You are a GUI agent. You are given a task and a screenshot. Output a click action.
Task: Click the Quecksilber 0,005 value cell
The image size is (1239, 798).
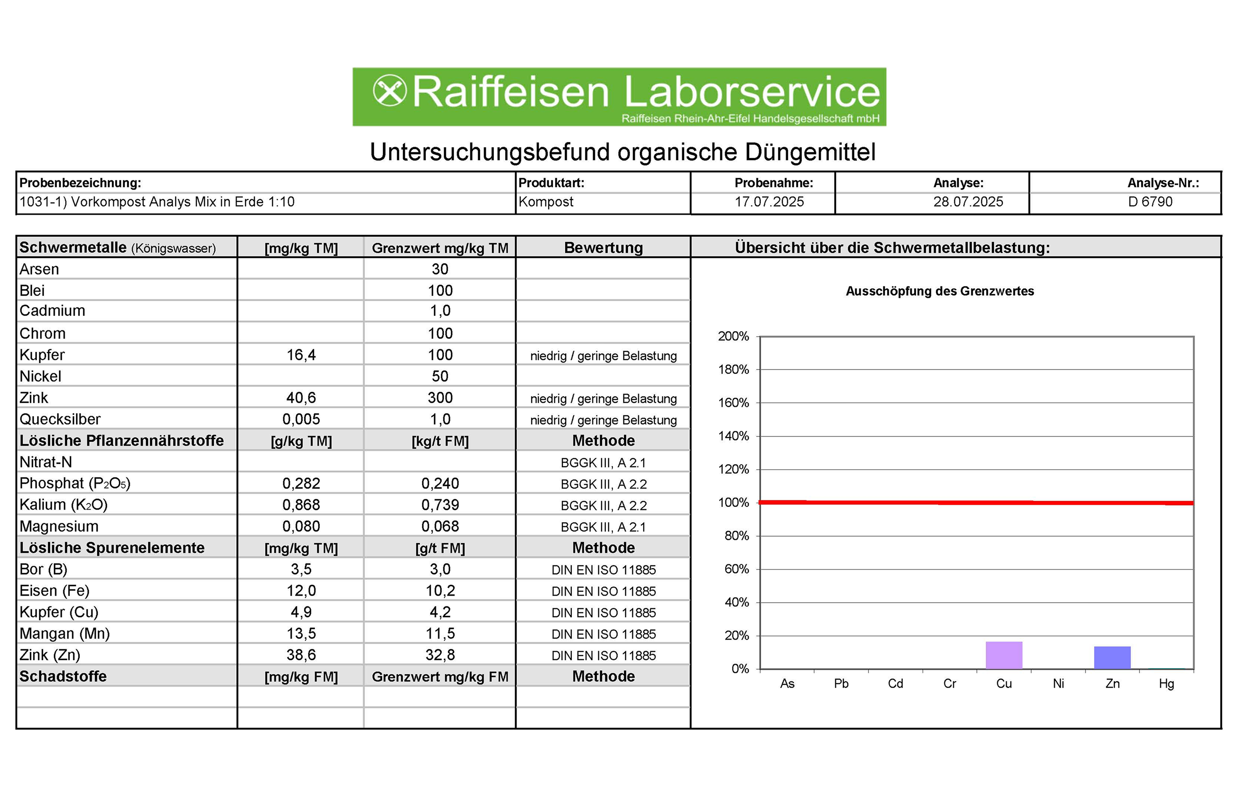(301, 419)
